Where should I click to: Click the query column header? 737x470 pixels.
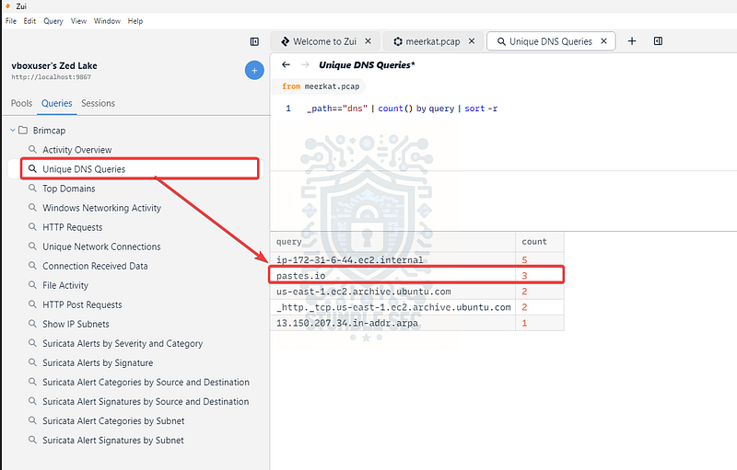coord(392,242)
